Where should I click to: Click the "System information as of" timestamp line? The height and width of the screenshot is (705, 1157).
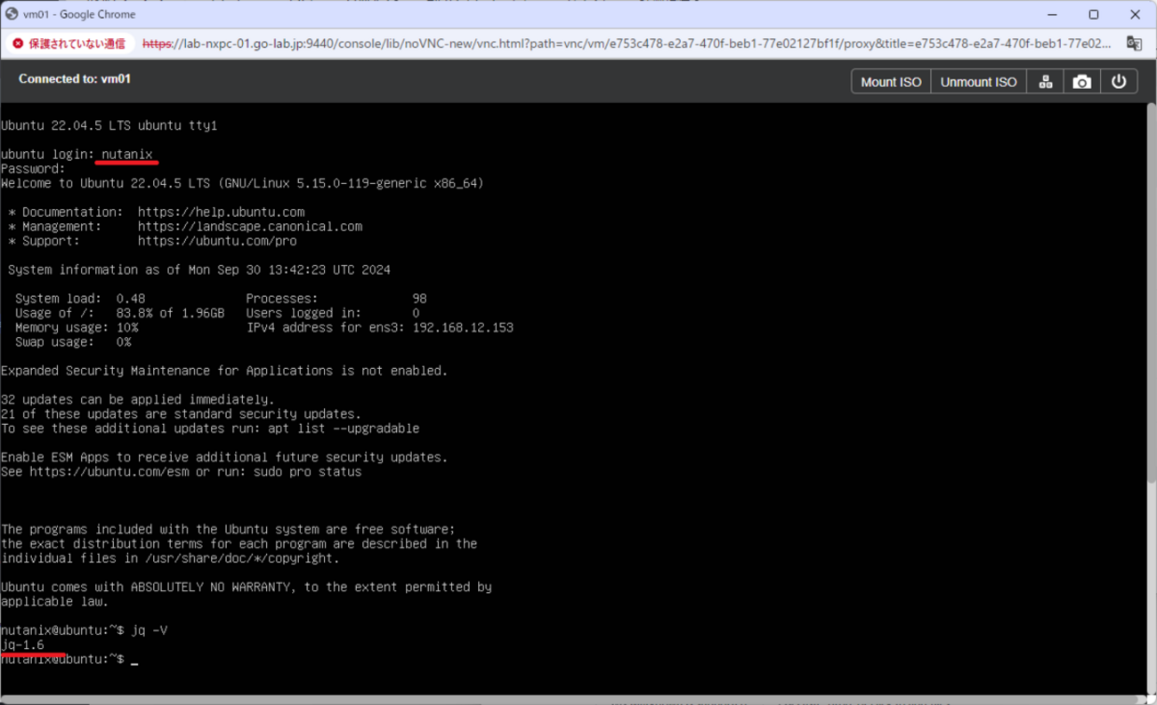click(199, 270)
